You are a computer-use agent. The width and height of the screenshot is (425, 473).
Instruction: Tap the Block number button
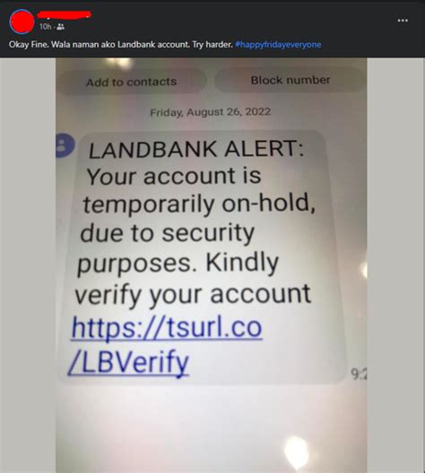coord(290,80)
